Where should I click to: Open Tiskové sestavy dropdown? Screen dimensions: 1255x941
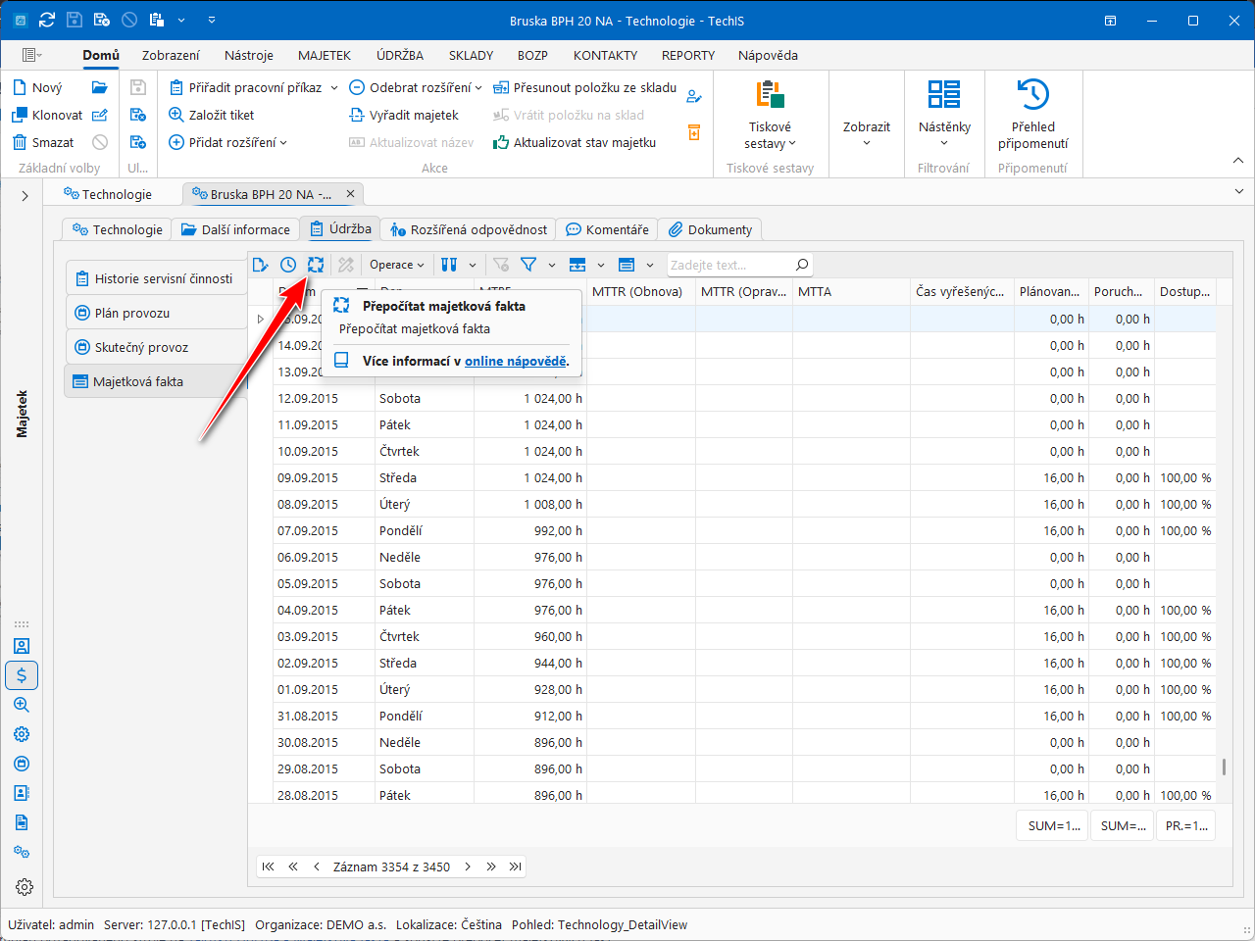click(770, 118)
